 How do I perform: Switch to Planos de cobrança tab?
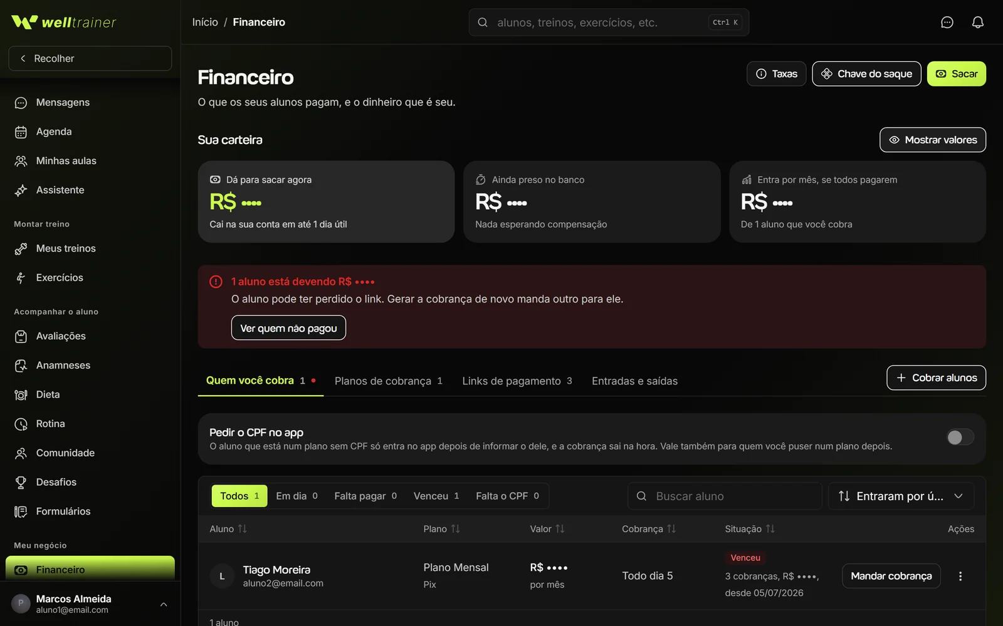(x=389, y=381)
